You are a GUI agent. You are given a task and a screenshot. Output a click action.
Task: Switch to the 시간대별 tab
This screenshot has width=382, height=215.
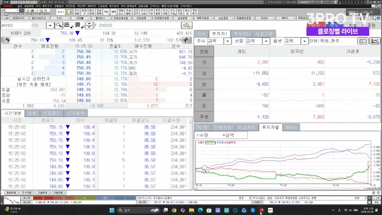point(13,113)
